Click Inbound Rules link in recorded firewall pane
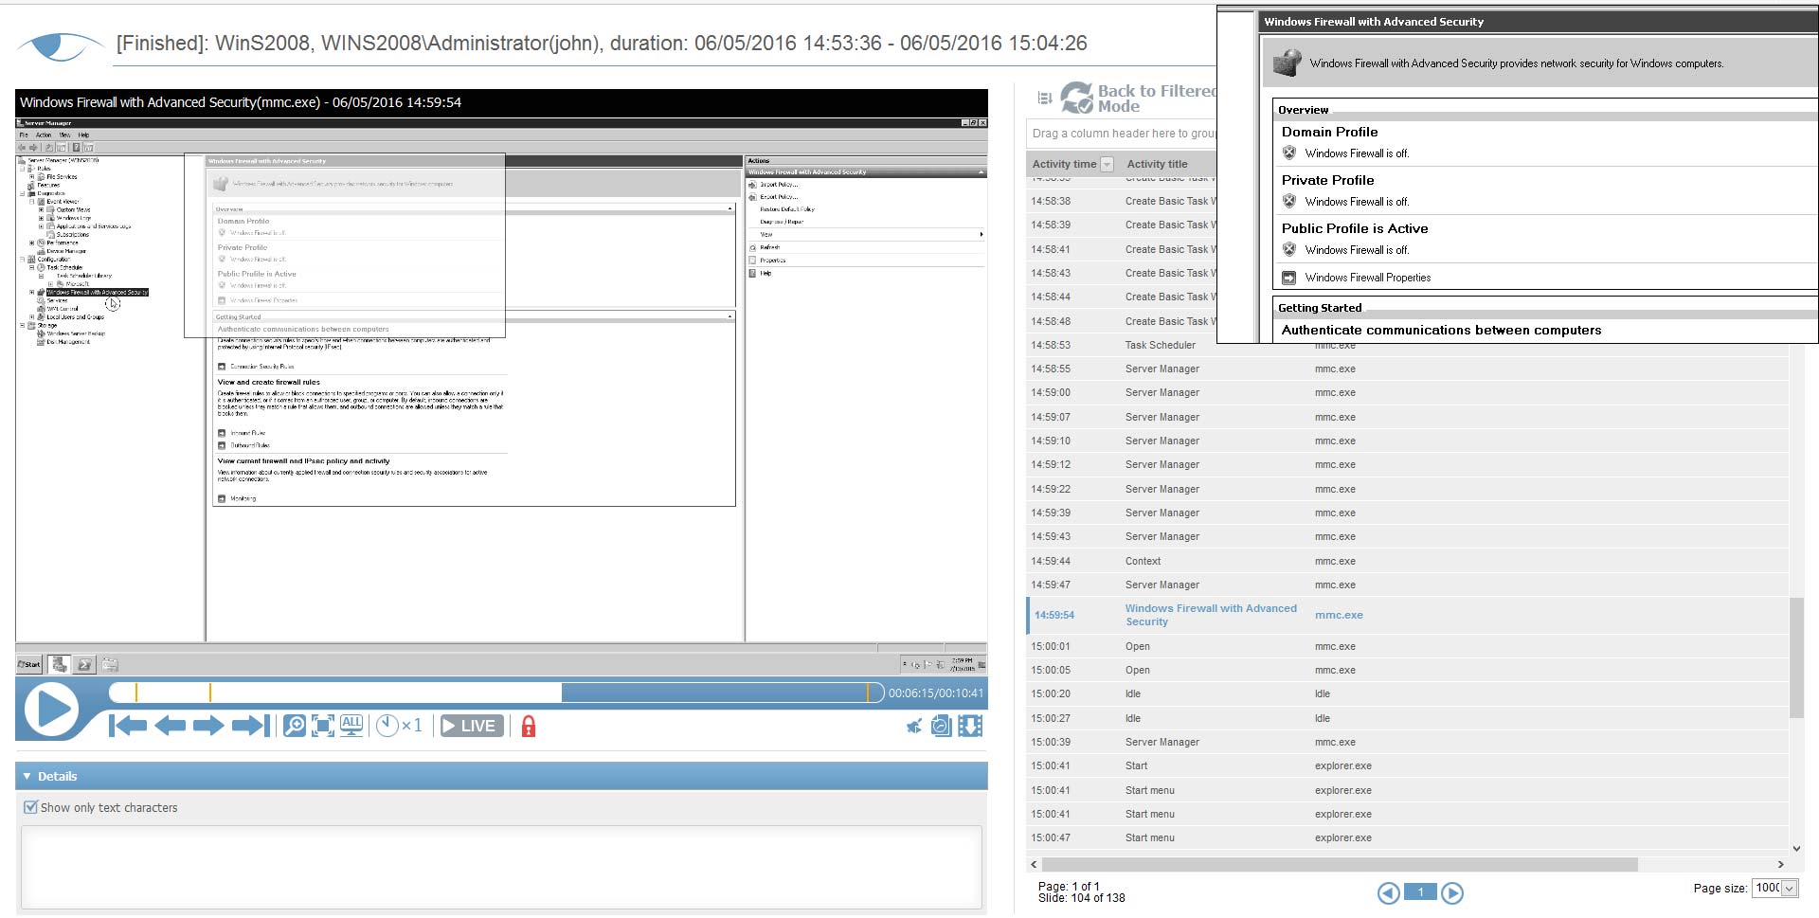The height and width of the screenshot is (918, 1819). (247, 432)
